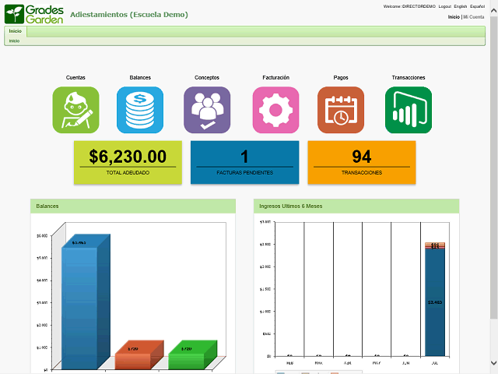Click the scrollbar down arrow
Image resolution: width=498 pixels, height=374 pixels.
click(x=493, y=363)
